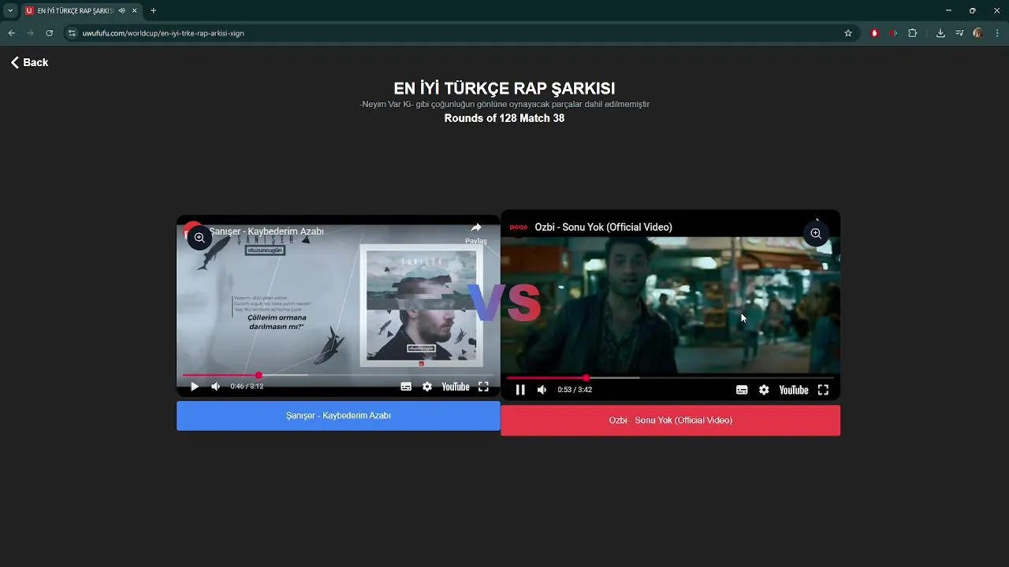Click the browser back arrow
The height and width of the screenshot is (567, 1009).
[x=11, y=33]
